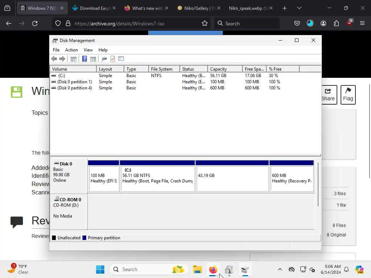The width and height of the screenshot is (371, 278).
Task: Sort by the File System column header
Action: coord(164,69)
